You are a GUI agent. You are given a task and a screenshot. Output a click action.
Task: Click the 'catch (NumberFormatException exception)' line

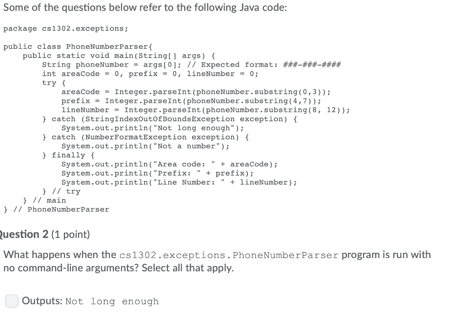[x=145, y=137]
